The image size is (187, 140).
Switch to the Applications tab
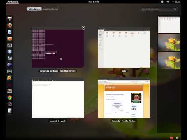pos(51,9)
